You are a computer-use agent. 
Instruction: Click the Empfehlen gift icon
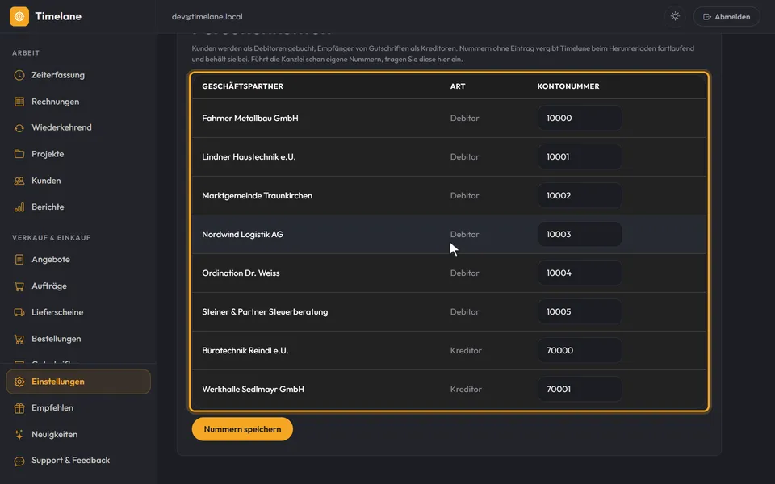(19, 408)
